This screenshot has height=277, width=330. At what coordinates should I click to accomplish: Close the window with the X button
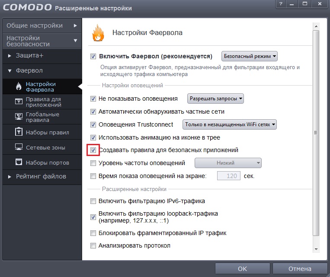tap(320, 3)
